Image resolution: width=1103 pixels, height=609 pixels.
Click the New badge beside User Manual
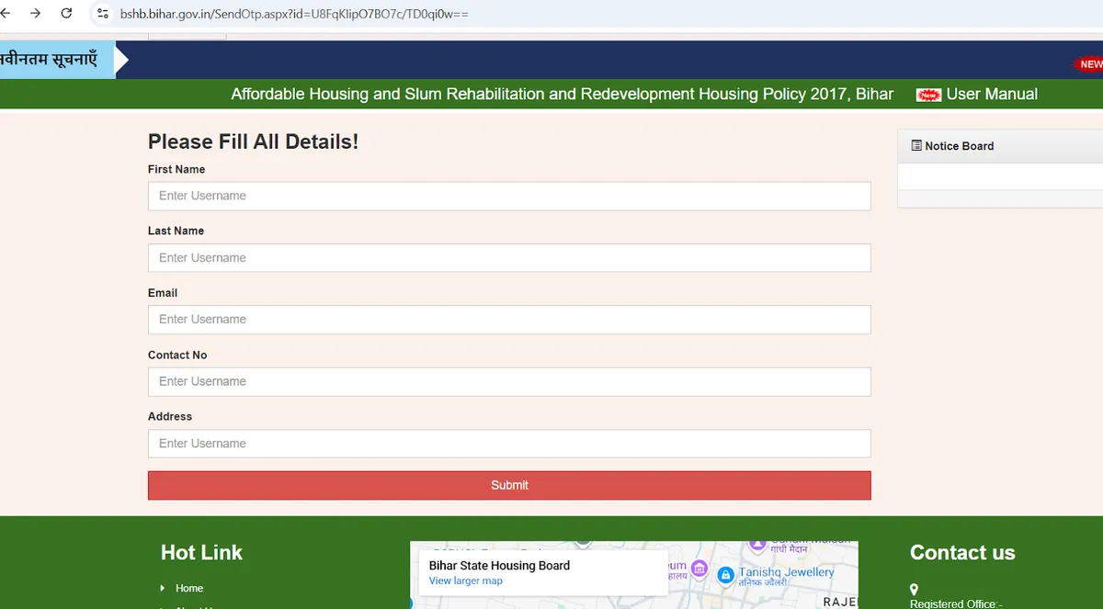click(928, 95)
